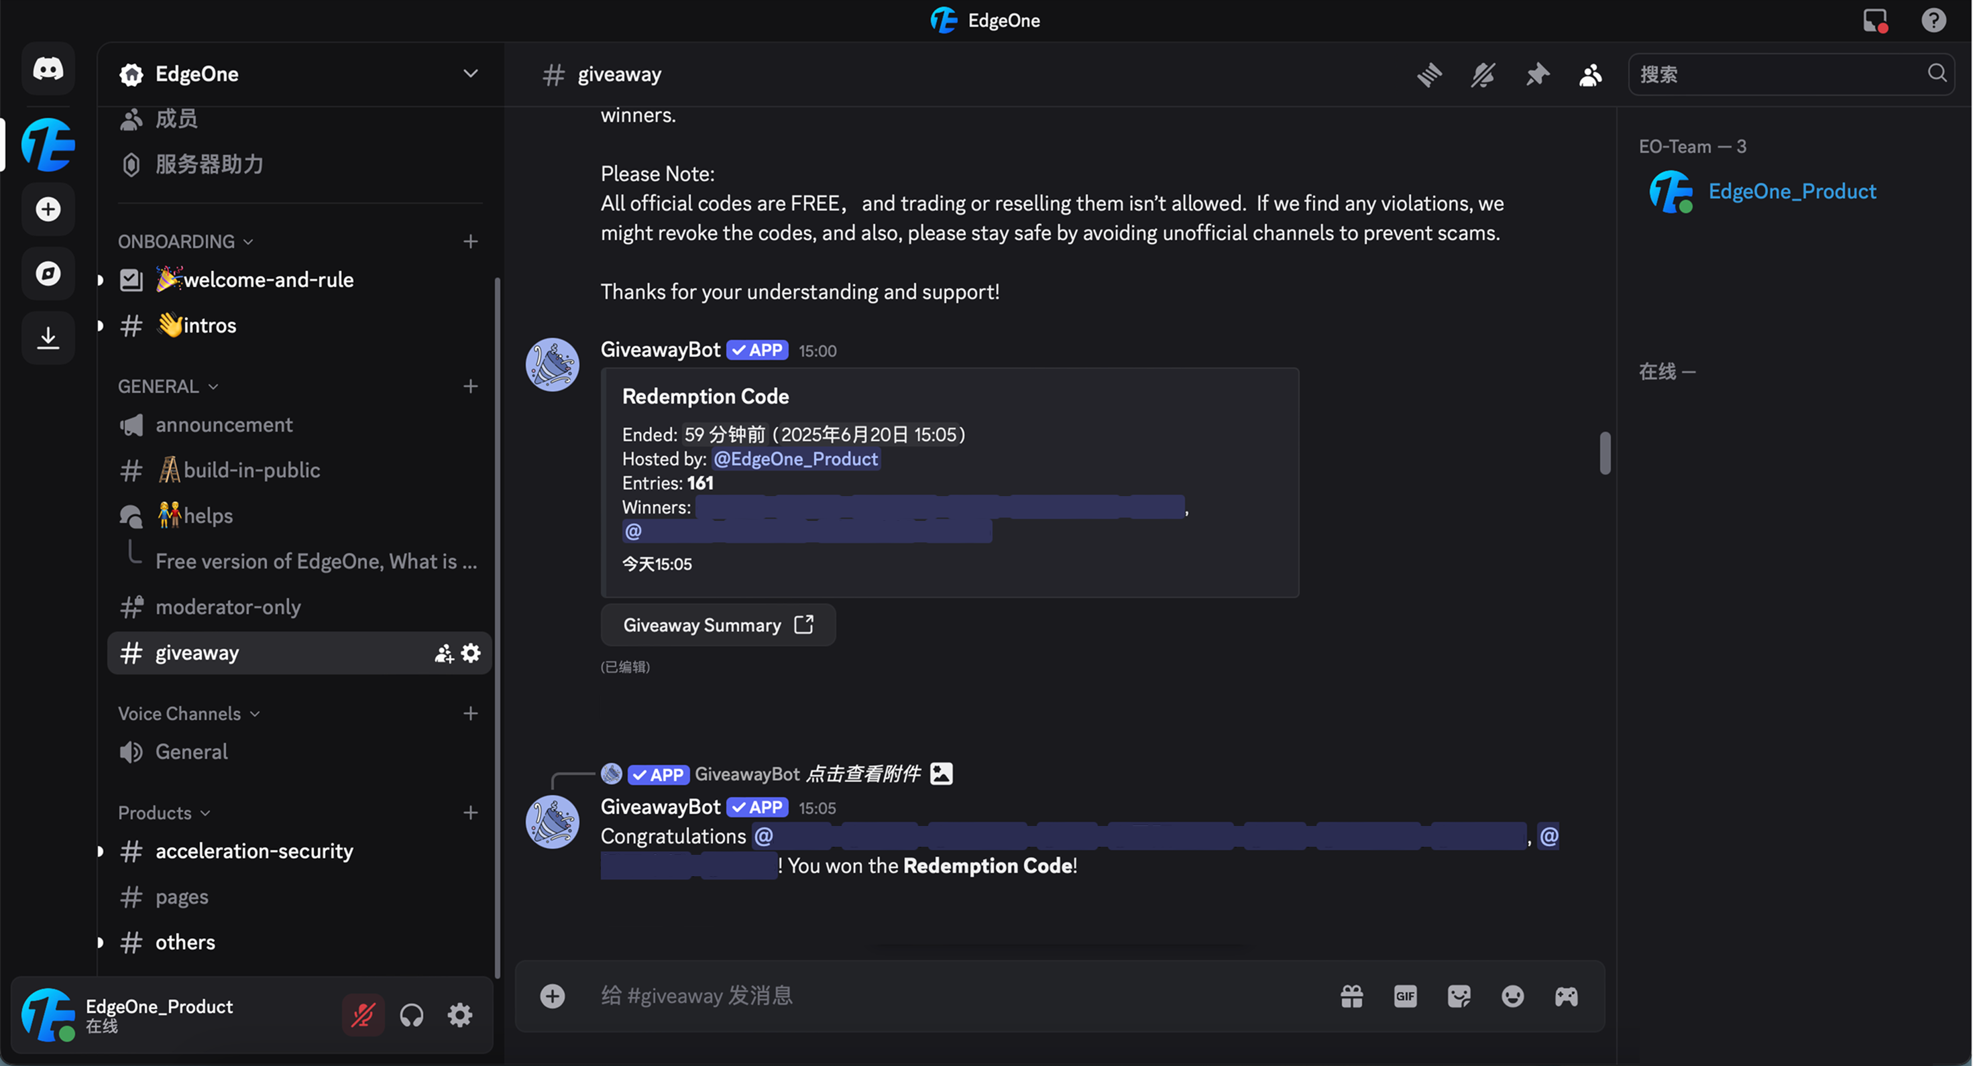
Task: Open the sticker picker icon
Action: coord(1459,996)
